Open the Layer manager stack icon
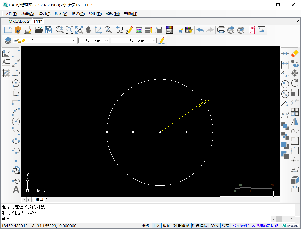This screenshot has width=301, height=229. tap(8, 41)
